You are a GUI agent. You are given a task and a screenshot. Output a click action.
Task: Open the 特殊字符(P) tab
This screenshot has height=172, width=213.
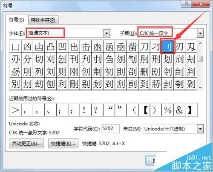[43, 20]
